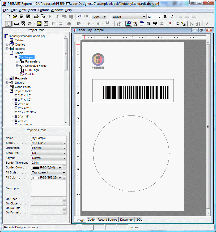Open the Dialog font dropdown
The height and width of the screenshot is (232, 216).
(x=144, y=17)
